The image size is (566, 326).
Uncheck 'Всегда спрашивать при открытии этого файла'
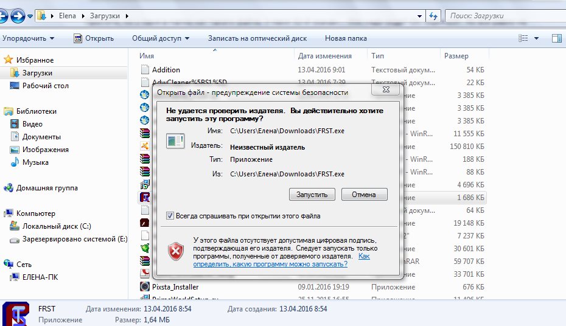click(170, 216)
